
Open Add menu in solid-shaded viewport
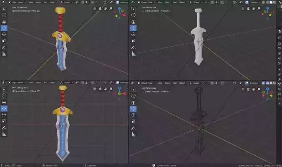[x=175, y=2]
